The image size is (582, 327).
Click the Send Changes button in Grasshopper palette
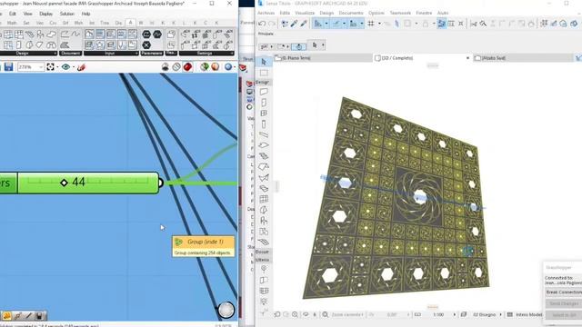point(564,303)
